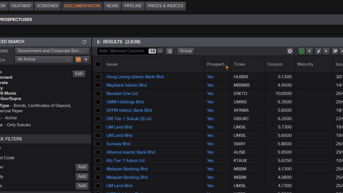Check the Hong Leong Islamic Bank row

pyautogui.click(x=98, y=77)
